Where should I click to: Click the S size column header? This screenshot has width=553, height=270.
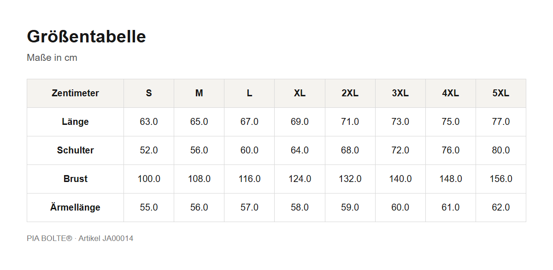click(149, 93)
